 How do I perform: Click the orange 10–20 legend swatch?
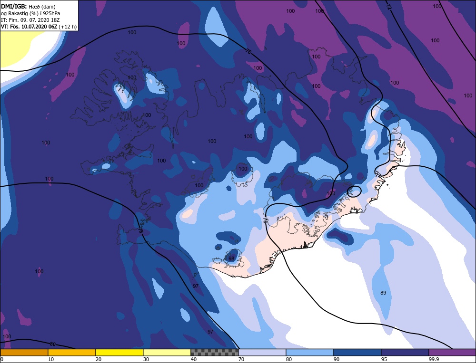pos(72,352)
